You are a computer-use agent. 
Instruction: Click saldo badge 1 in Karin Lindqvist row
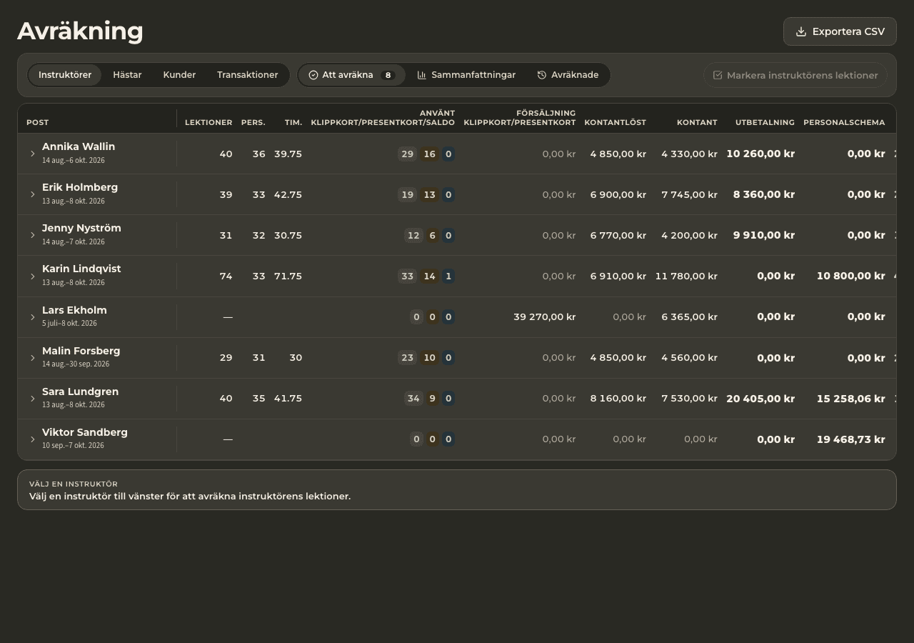click(x=448, y=276)
